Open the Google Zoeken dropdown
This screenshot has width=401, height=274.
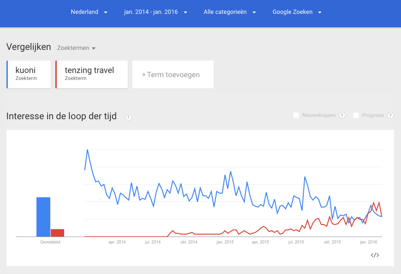click(297, 12)
